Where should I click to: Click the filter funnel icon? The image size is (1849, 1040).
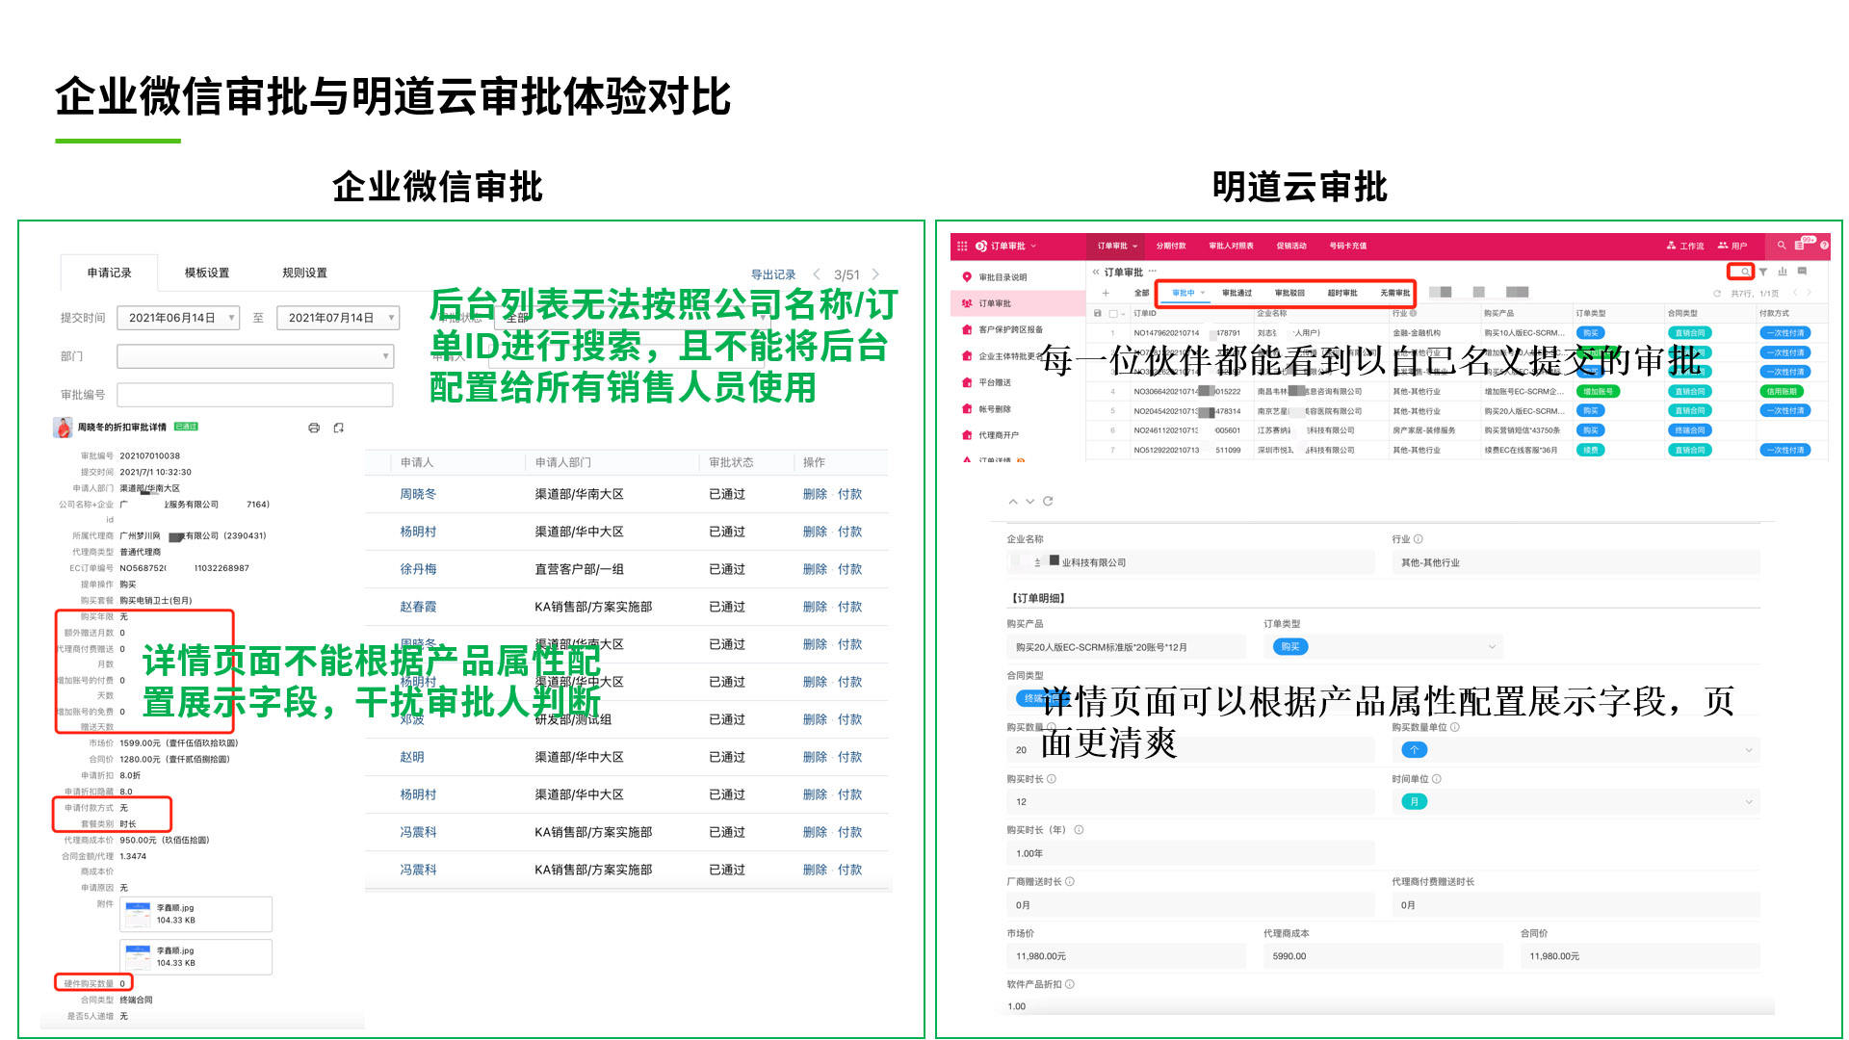(1763, 273)
